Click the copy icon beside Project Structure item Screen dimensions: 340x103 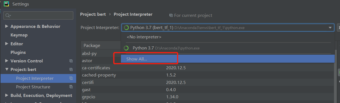tap(71, 87)
